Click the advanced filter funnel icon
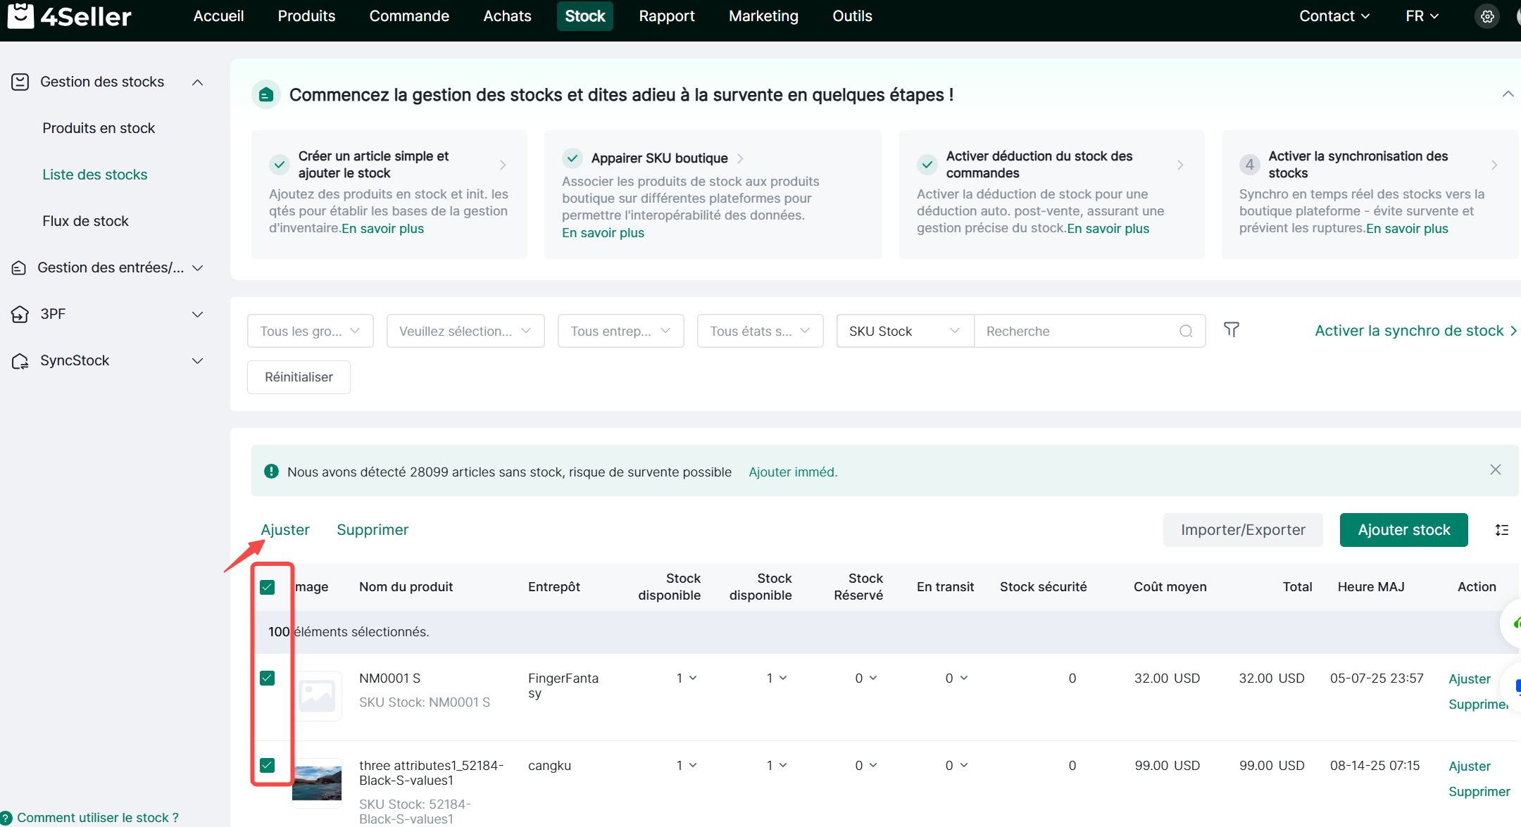Image resolution: width=1521 pixels, height=827 pixels. (x=1231, y=330)
